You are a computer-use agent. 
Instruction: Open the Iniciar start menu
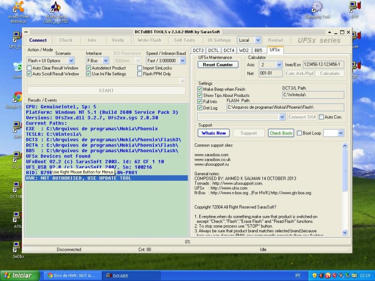(x=19, y=275)
